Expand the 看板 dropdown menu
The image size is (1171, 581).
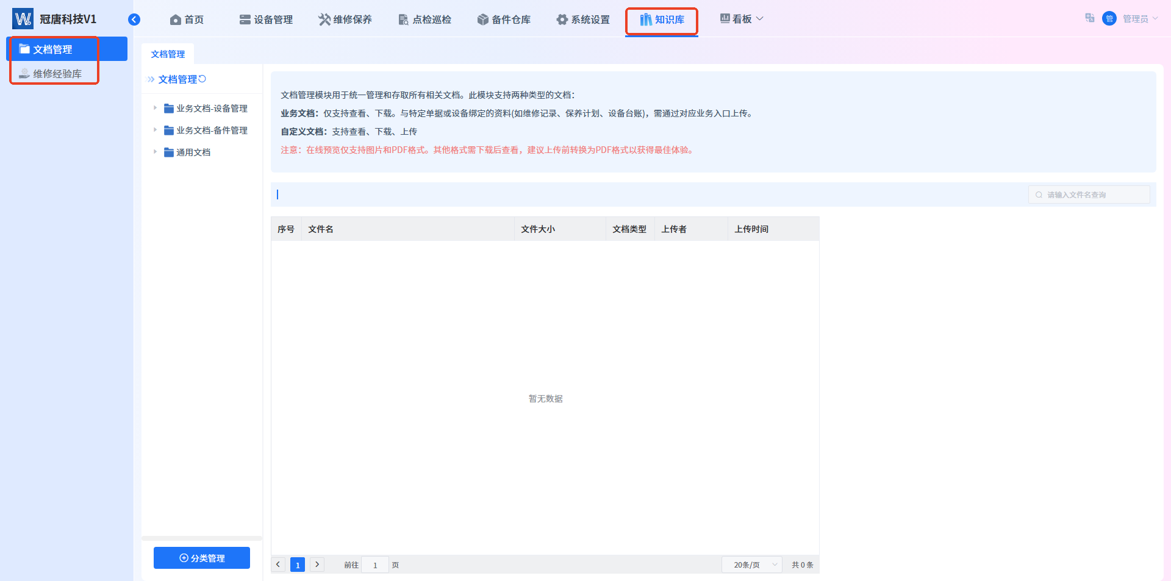pos(742,19)
